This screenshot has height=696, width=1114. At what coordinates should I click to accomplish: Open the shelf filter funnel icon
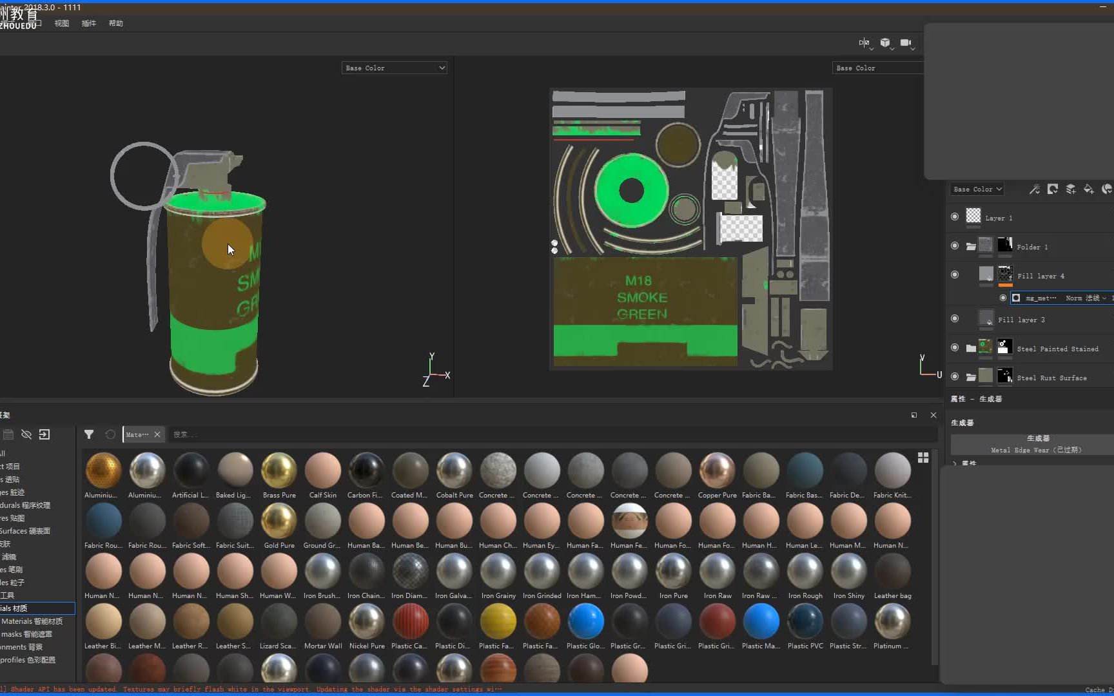click(x=89, y=434)
